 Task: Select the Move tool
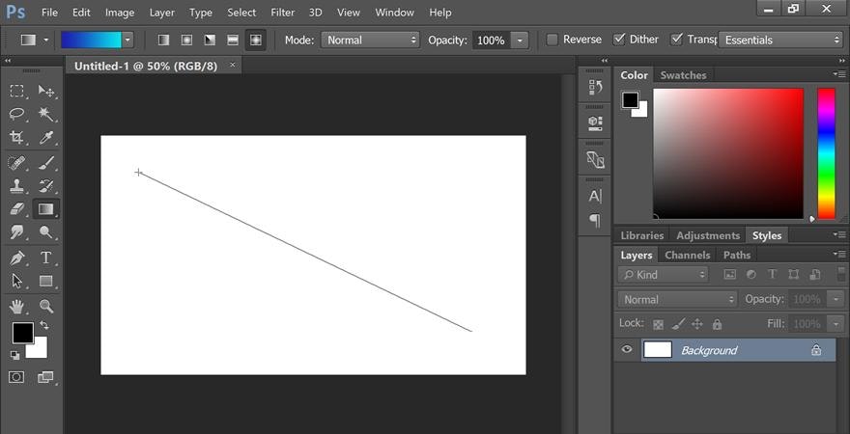(46, 91)
